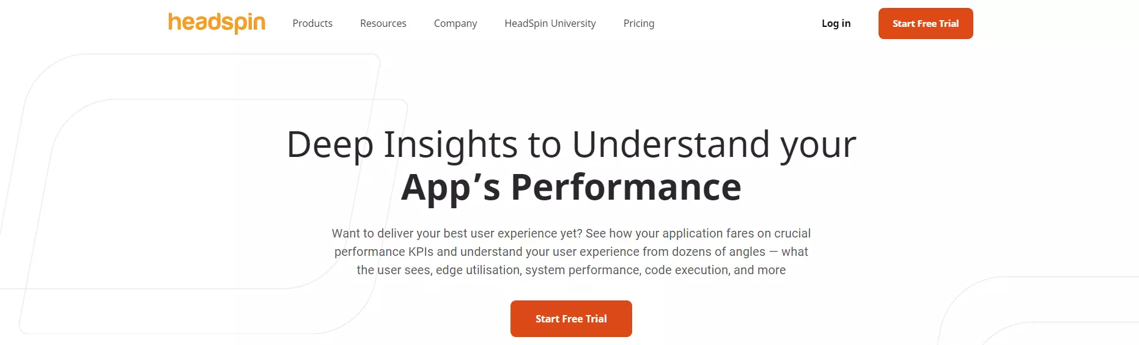The image size is (1139, 345).
Task: Click the word 'Insights' in the heading
Action: click(x=451, y=145)
